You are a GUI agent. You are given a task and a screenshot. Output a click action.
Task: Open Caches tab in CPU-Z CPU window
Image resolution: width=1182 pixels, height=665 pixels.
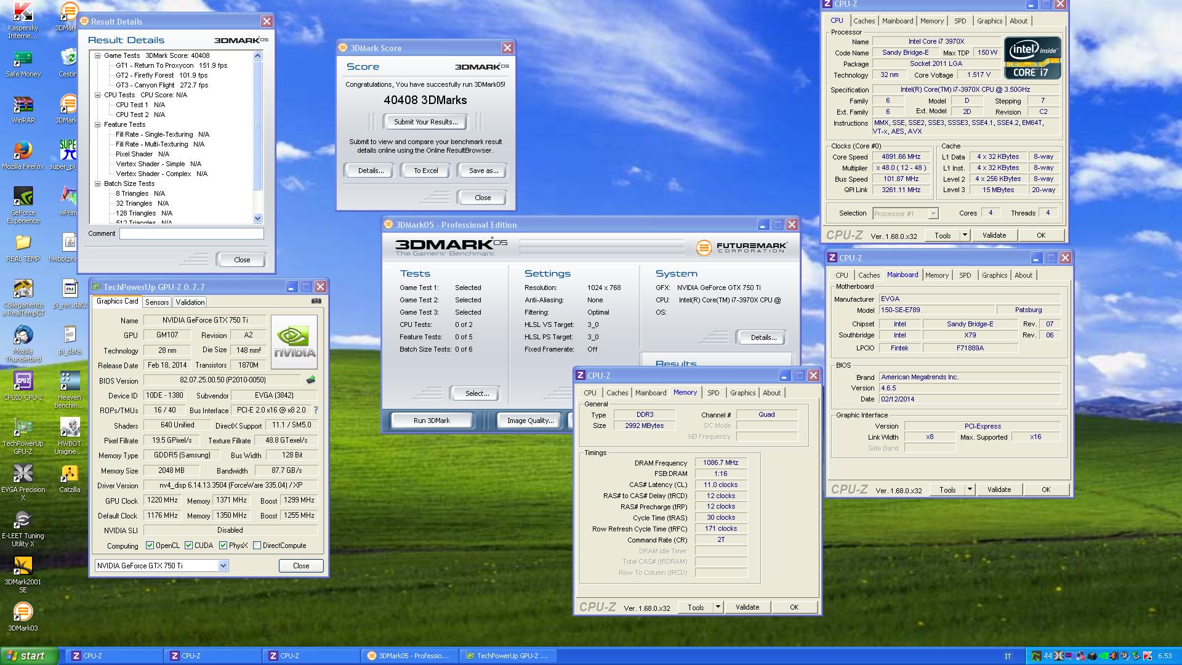click(864, 21)
